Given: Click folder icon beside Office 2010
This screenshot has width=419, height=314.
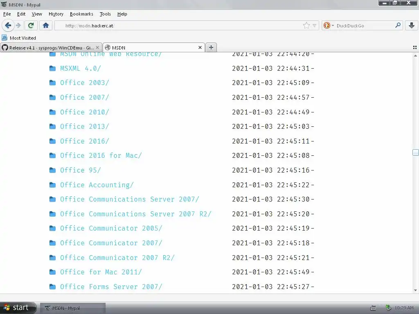Looking at the screenshot, I should (53, 112).
